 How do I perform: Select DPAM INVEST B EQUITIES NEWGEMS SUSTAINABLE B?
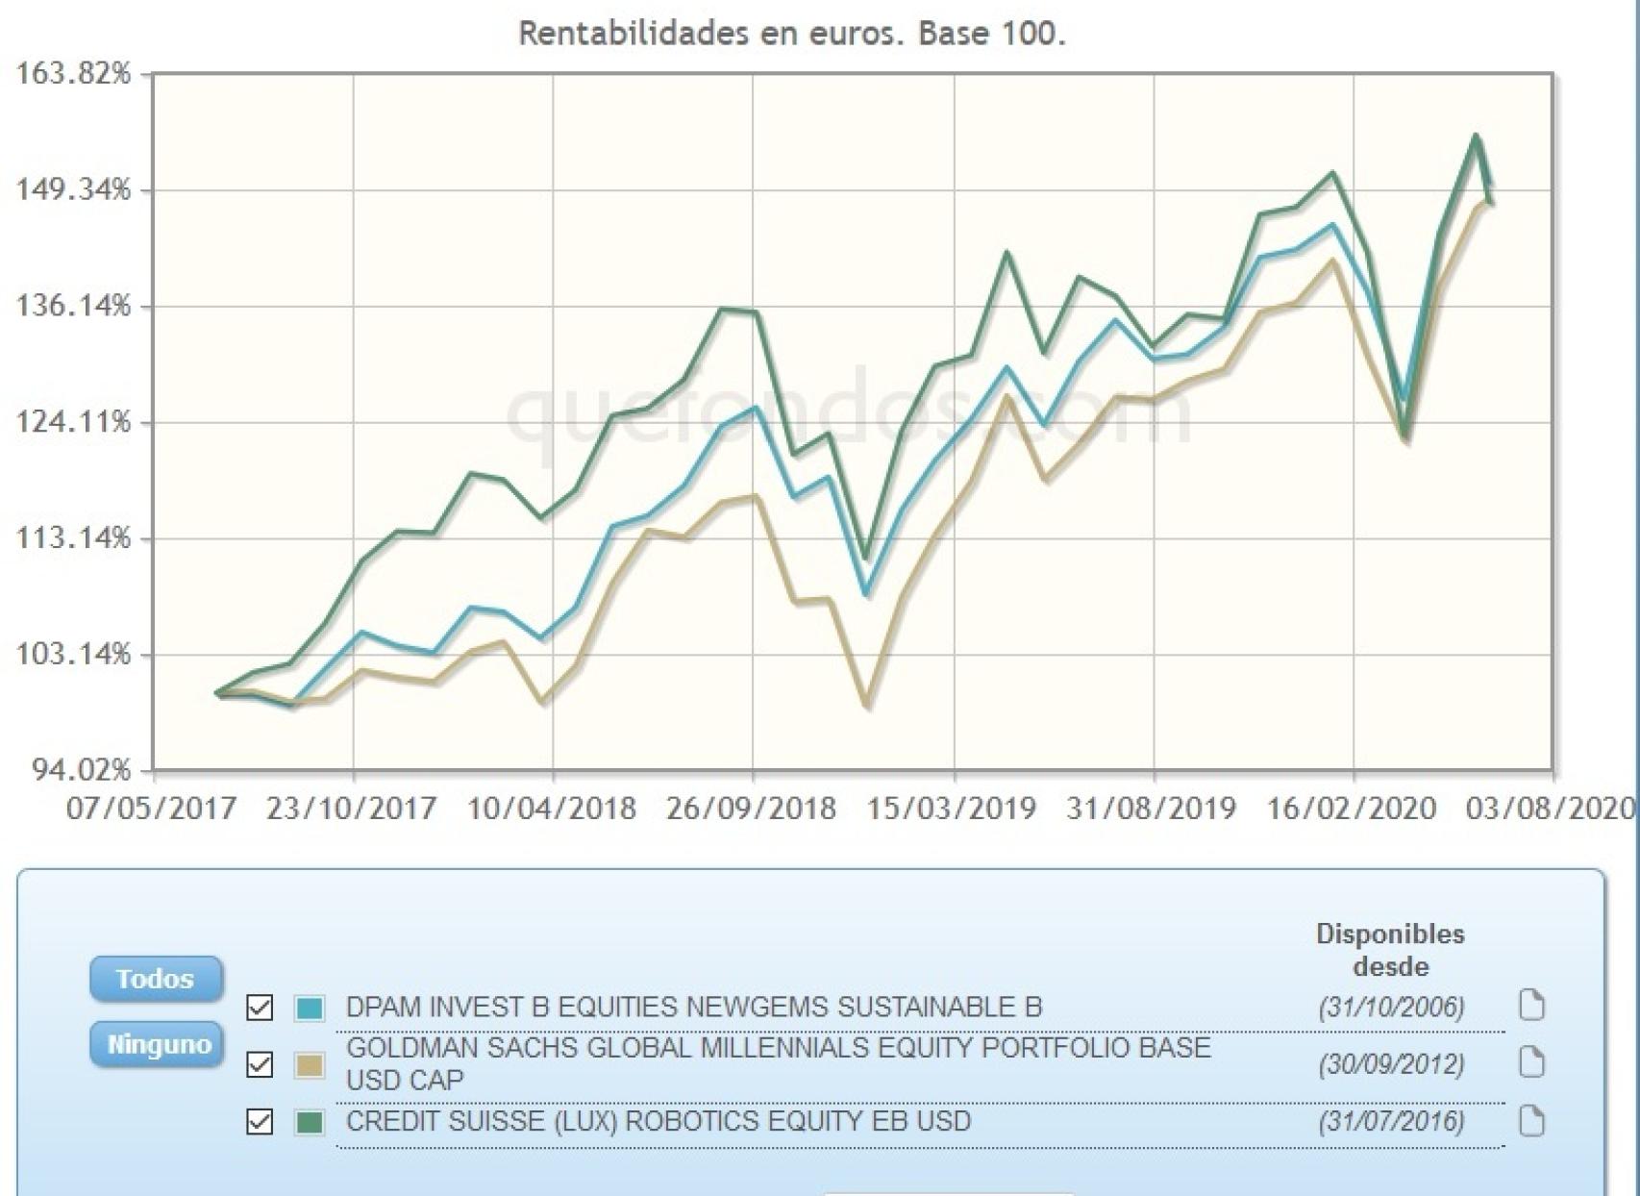[x=694, y=1008]
